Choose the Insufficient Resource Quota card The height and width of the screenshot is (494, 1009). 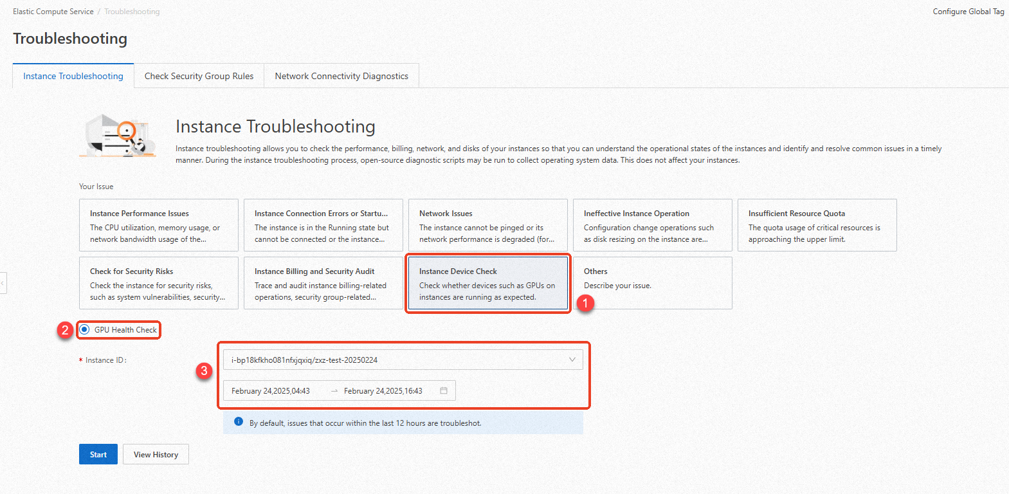pyautogui.click(x=817, y=225)
